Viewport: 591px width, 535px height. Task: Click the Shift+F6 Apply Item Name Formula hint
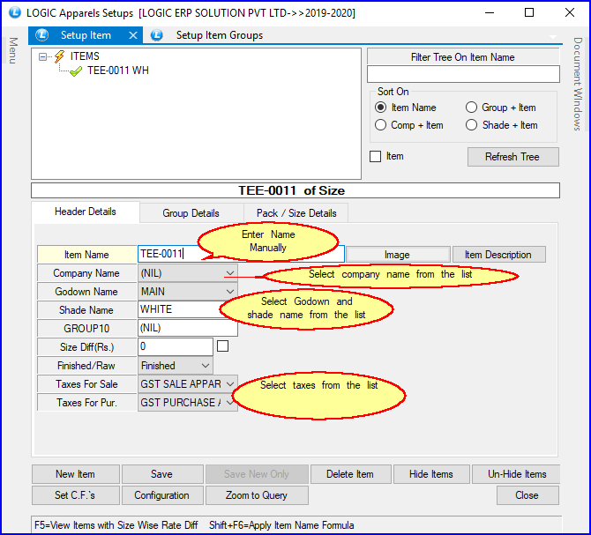pos(281,525)
